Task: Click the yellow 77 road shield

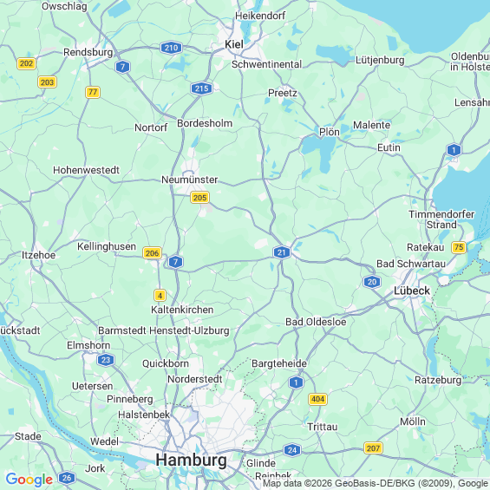Action: tap(93, 92)
